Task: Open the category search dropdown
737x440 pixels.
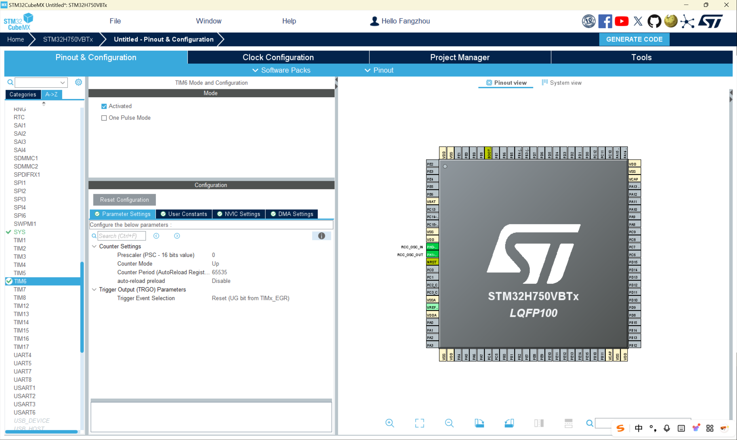Action: tap(62, 82)
